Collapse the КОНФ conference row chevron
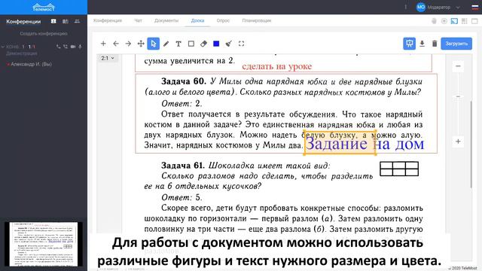Image resolution: width=482 pixels, height=271 pixels. pos(3,47)
